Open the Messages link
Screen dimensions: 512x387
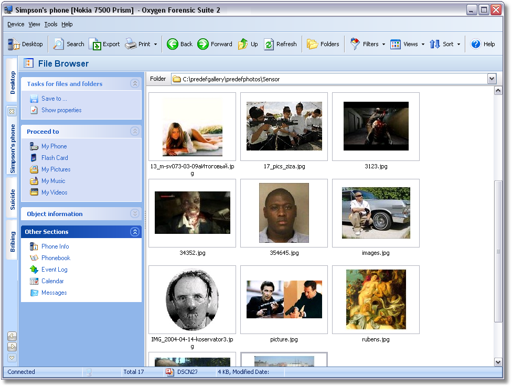[54, 293]
